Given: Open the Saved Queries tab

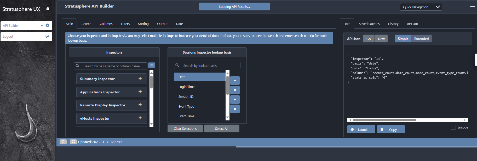Looking at the screenshot, I should tap(369, 24).
